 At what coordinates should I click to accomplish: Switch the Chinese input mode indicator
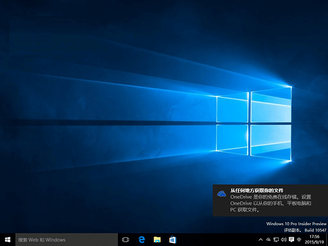point(300,239)
